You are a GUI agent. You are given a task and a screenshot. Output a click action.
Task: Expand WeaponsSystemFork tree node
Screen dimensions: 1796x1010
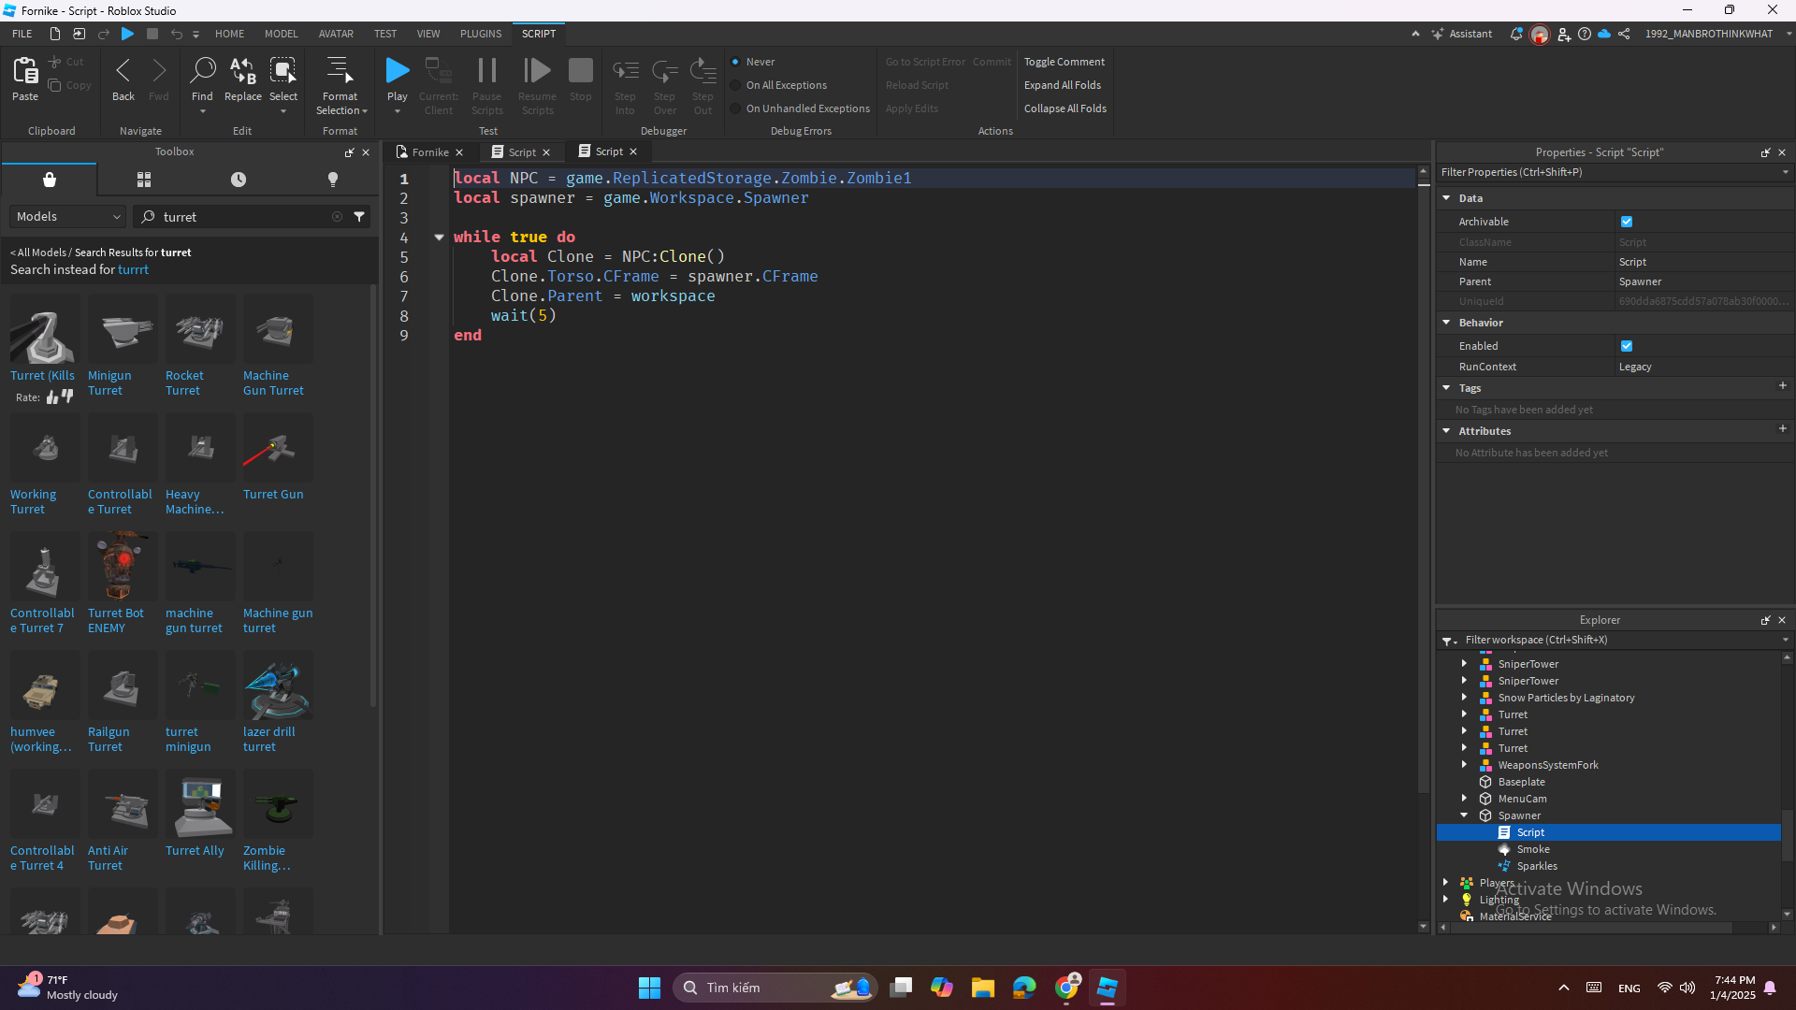(1465, 765)
